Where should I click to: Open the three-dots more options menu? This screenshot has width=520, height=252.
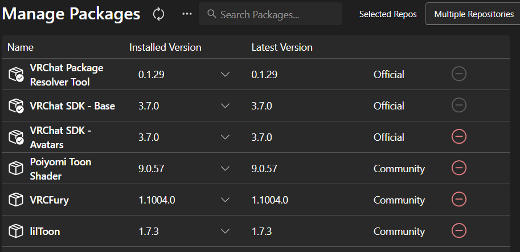[187, 14]
